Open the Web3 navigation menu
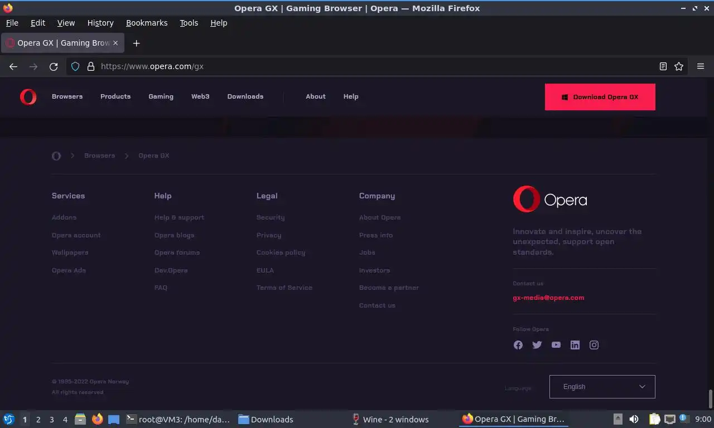 [x=200, y=96]
